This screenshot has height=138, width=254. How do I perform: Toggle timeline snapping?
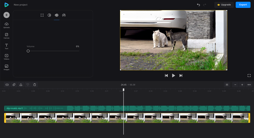pos(227,85)
